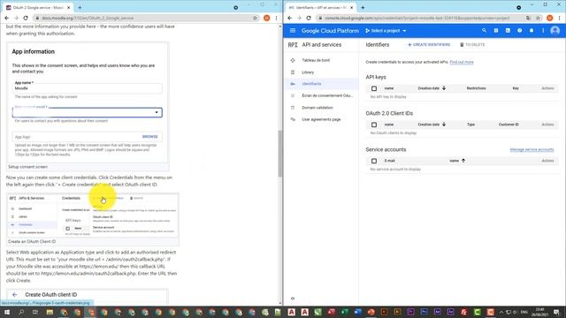The image size is (566, 318).
Task: Click the App name input field
Action: pyautogui.click(x=87, y=88)
